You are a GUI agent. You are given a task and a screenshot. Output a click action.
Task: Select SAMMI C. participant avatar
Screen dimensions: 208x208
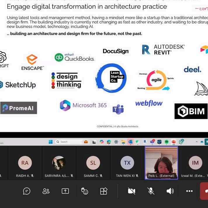(x=93, y=163)
